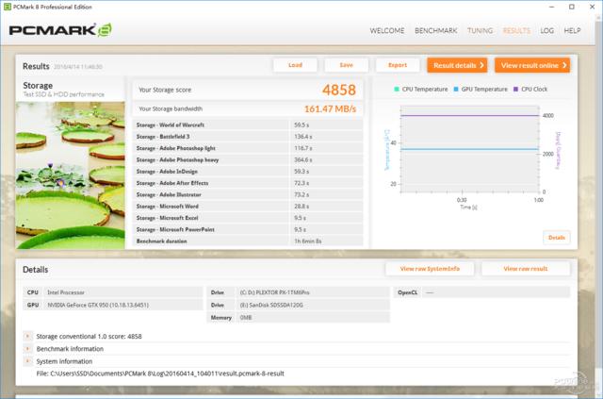The width and height of the screenshot is (603, 399).
Task: Select the Storage - Adobe InDesign row
Action: click(248, 171)
